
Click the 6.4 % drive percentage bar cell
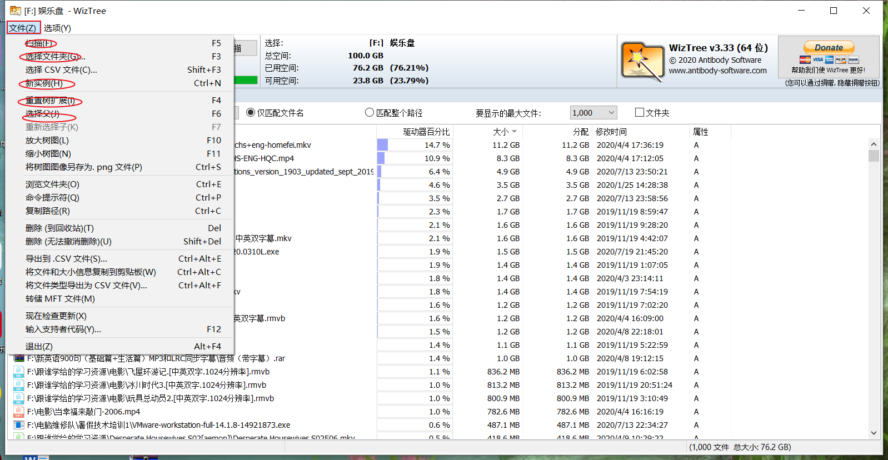pyautogui.click(x=415, y=172)
